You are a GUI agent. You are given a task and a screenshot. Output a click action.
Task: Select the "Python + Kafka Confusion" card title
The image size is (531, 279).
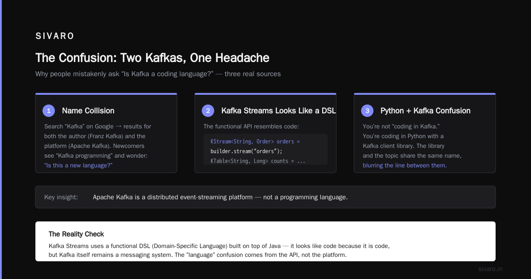click(x=425, y=111)
